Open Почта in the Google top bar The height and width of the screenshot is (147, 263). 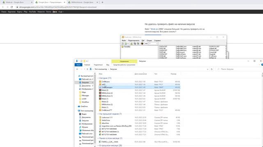pyautogui.click(x=48, y=12)
